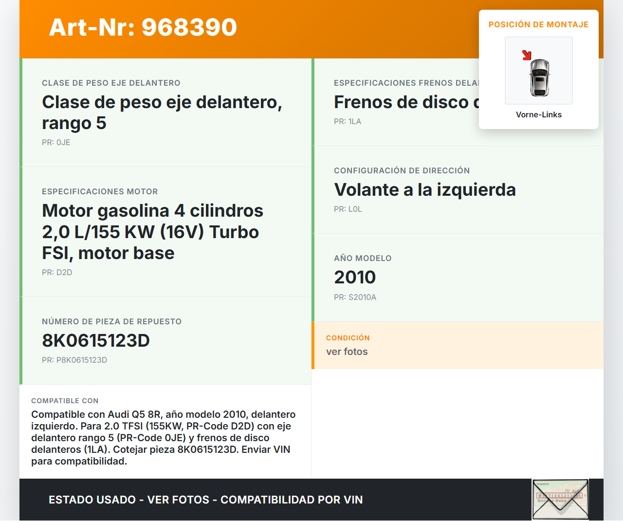This screenshot has height=521, width=623.
Task: Select the Motor gasolina 4 cilindros description
Action: pyautogui.click(x=152, y=232)
